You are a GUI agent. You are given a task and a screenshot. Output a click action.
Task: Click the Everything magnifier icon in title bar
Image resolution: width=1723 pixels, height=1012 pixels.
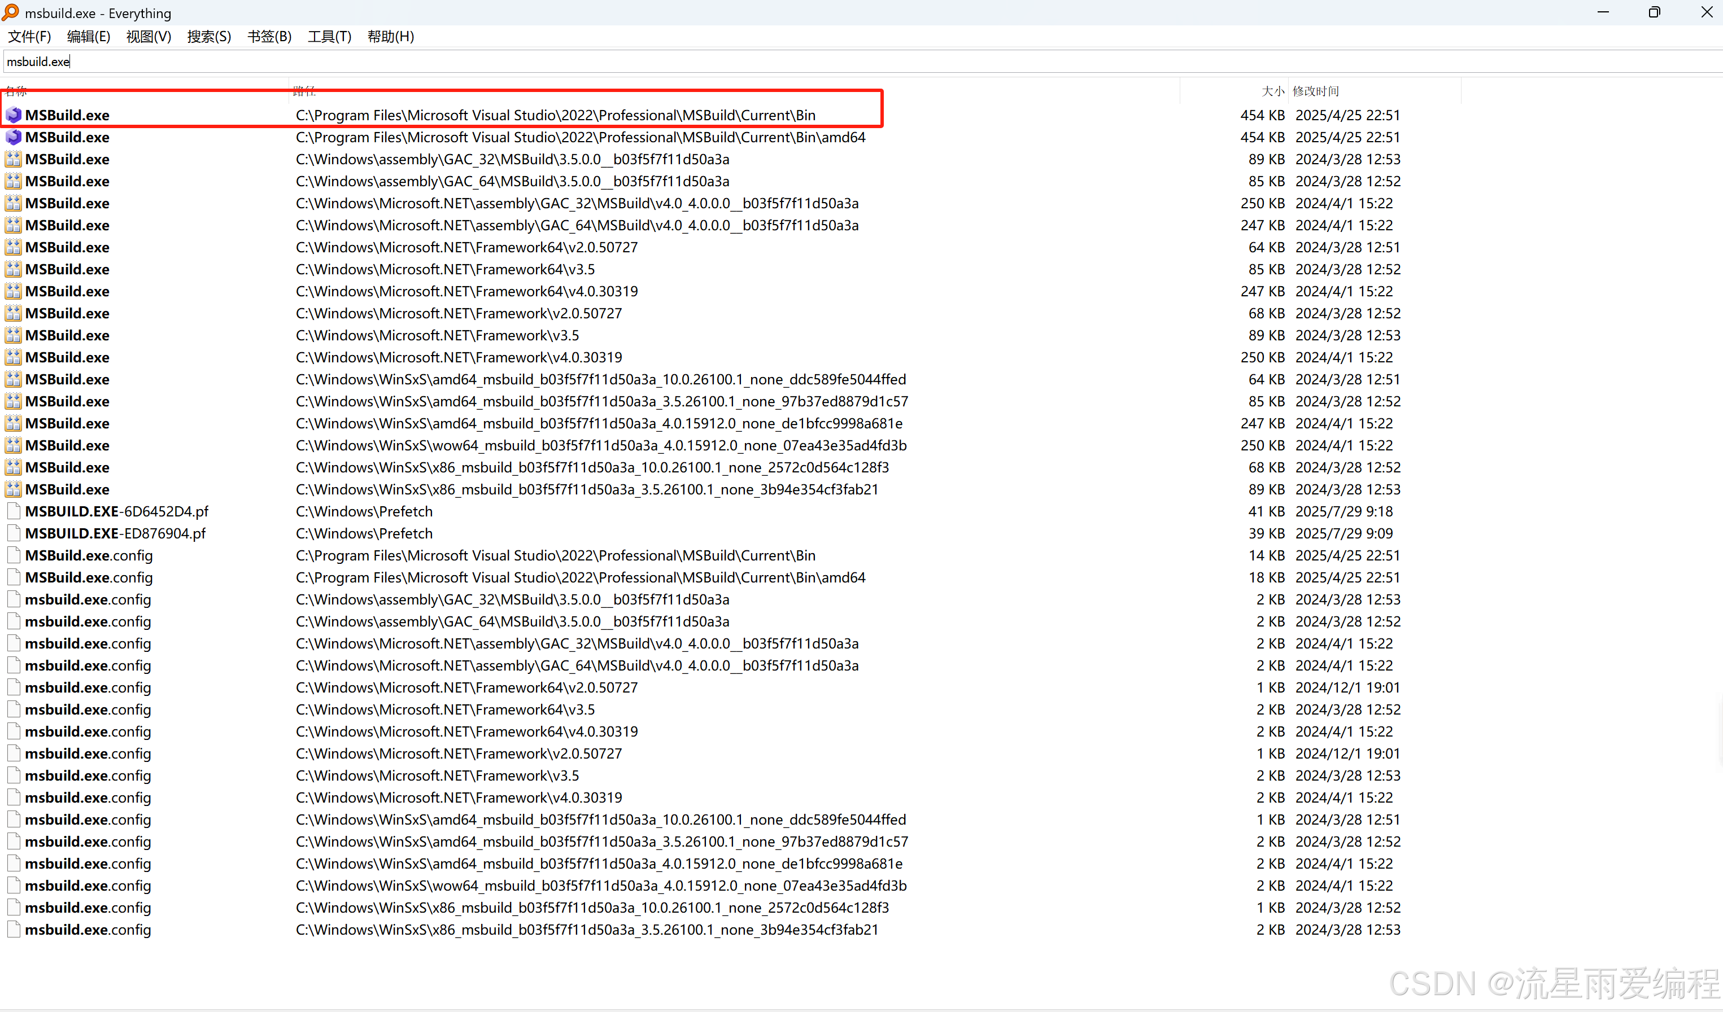(x=10, y=12)
